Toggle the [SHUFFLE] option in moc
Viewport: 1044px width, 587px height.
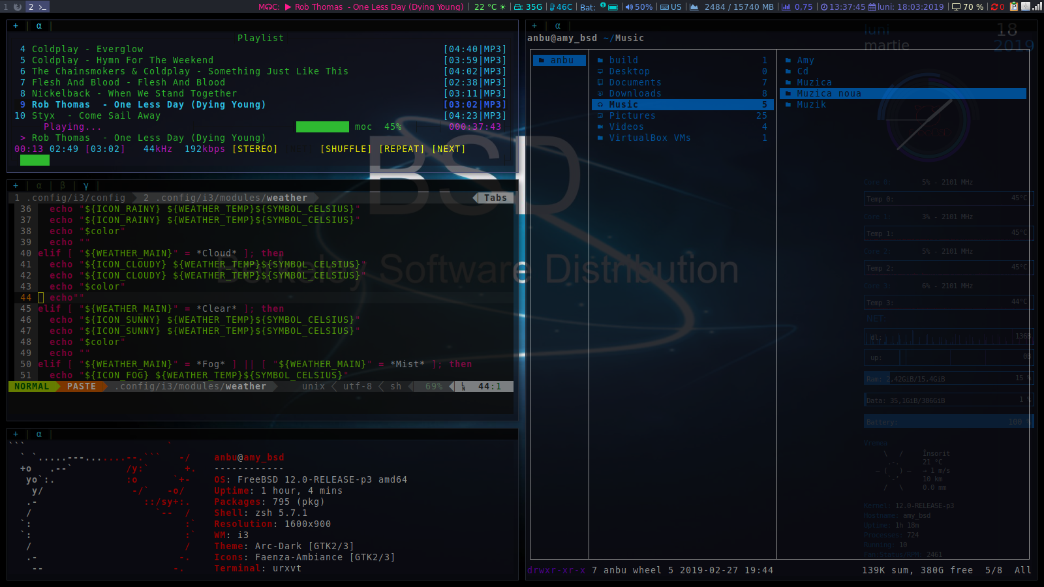[346, 149]
